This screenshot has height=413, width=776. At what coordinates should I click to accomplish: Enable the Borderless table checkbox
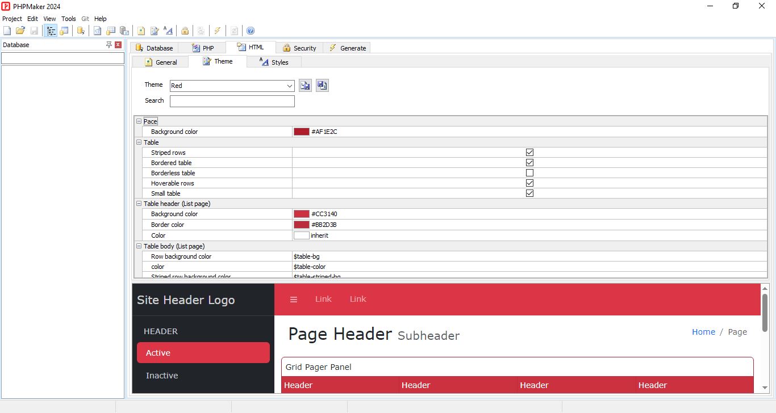pos(529,173)
